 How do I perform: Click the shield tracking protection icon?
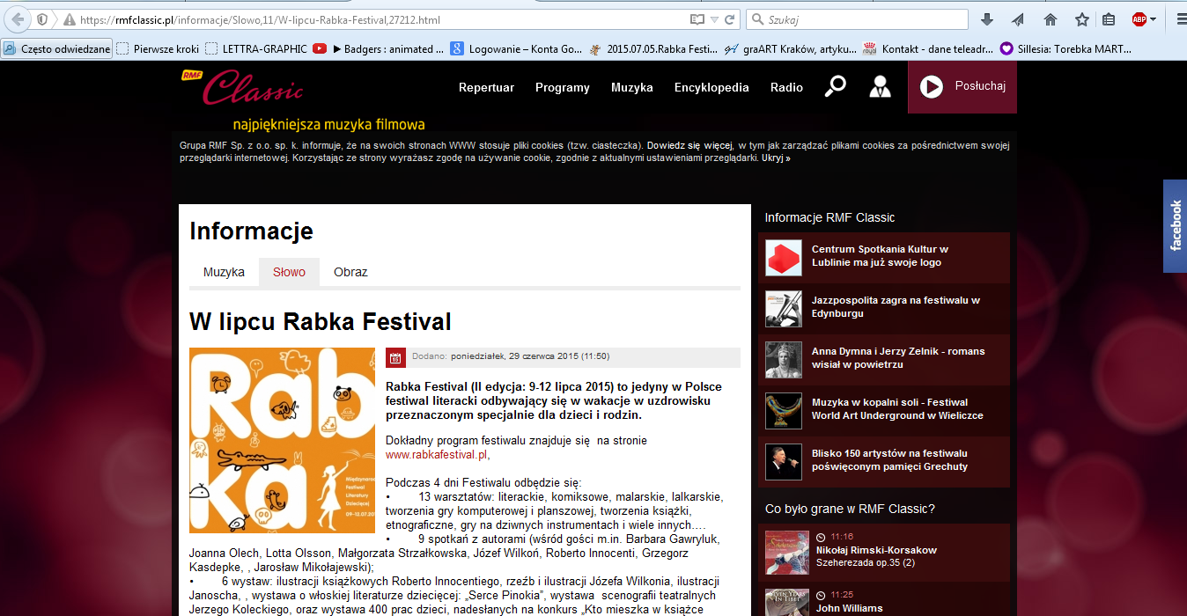point(42,19)
